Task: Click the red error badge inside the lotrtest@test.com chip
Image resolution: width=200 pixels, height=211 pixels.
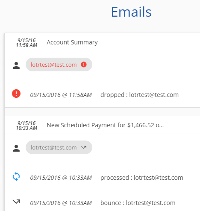Action: pos(84,64)
